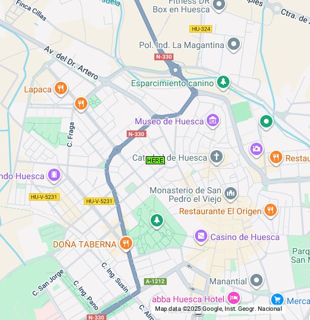Select the Casino de Huesca dice marker
The height and width of the screenshot is (320, 310).
click(201, 236)
